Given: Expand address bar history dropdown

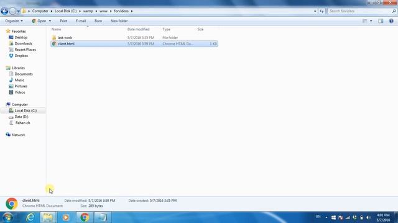Looking at the screenshot, I should [x=315, y=11].
